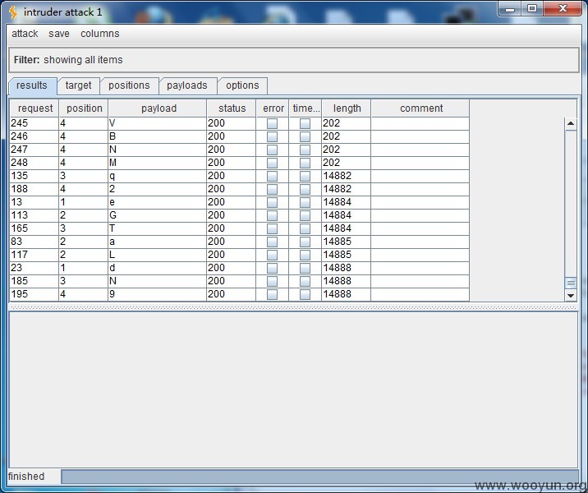Expand the columns menu
The image size is (588, 493).
(99, 34)
